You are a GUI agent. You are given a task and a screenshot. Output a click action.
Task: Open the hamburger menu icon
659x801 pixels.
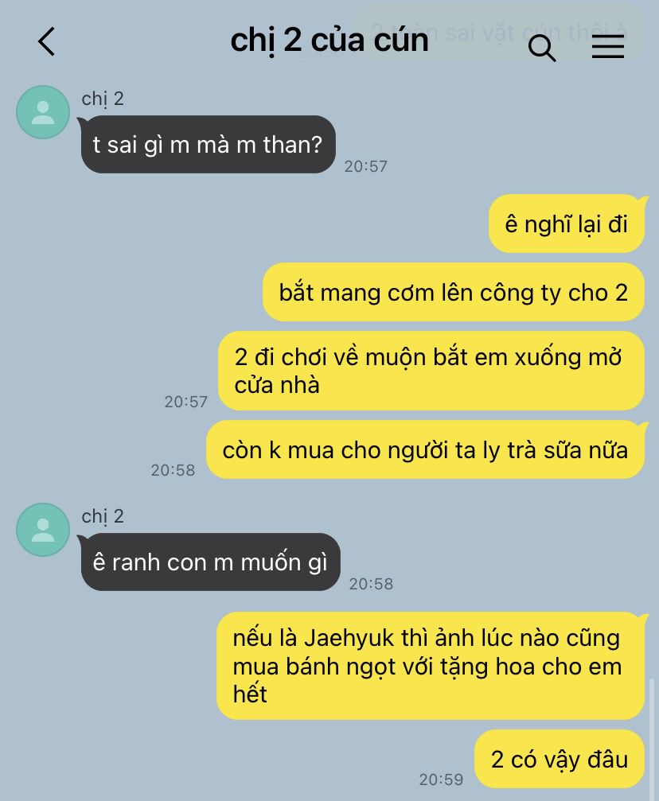(608, 47)
